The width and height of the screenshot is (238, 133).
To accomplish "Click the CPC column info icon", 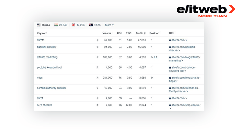I will click(132, 33).
